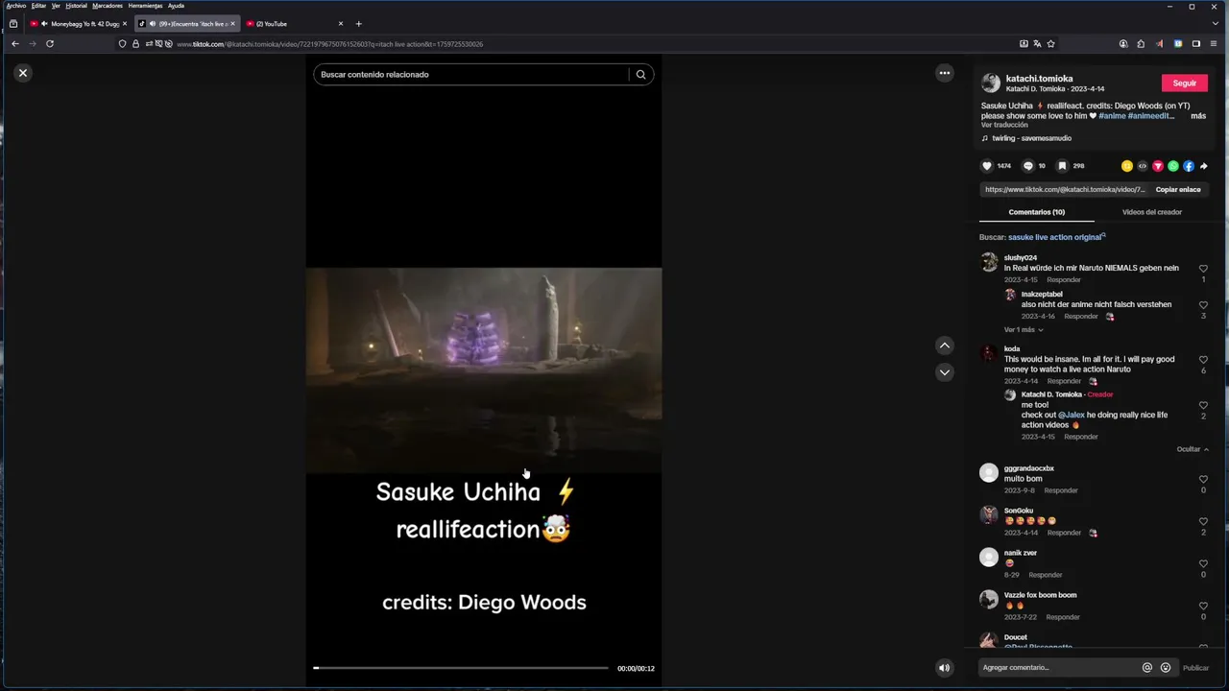
Task: Click #anime hashtag link
Action: click(1112, 116)
